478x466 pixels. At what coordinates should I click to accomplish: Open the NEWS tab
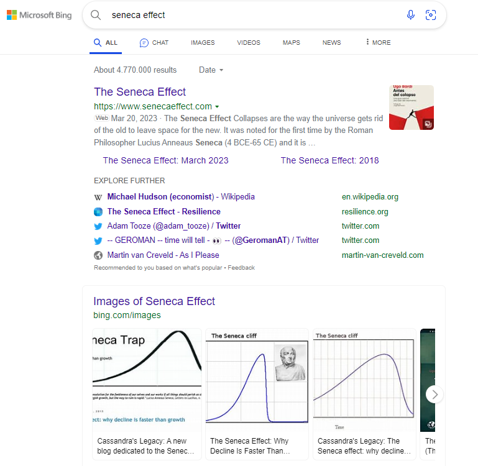[x=331, y=43]
